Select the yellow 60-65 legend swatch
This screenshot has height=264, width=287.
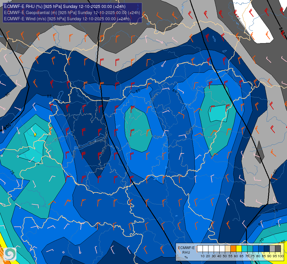click(x=239, y=249)
